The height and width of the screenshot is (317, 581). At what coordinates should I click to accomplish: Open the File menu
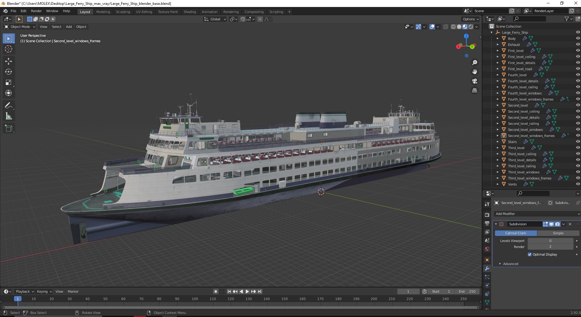point(13,11)
